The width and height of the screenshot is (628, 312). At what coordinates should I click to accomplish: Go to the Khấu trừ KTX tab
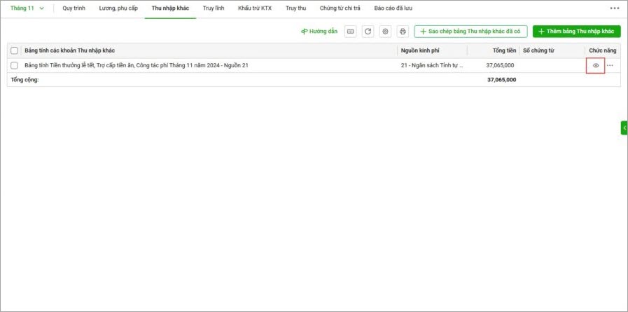pos(255,8)
